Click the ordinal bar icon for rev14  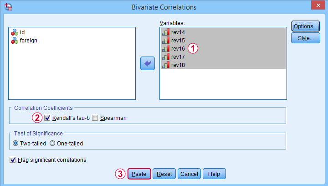(x=166, y=32)
